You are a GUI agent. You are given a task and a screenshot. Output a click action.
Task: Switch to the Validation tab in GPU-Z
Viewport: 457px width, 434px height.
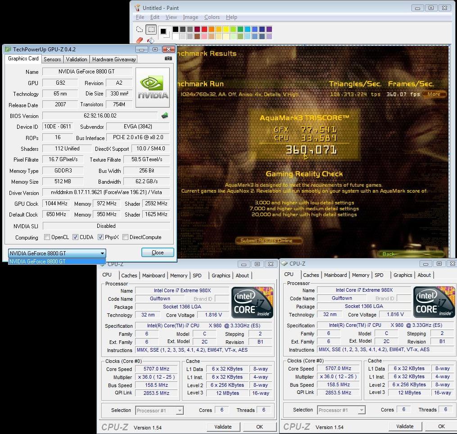77,59
